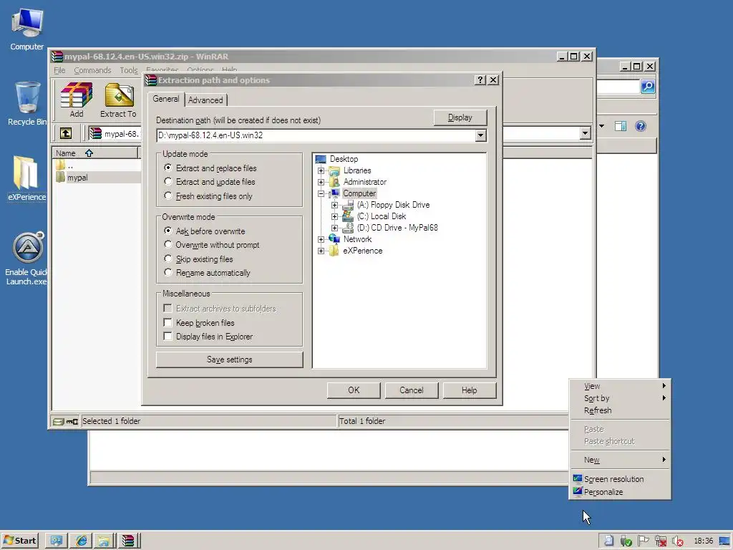Click the OK button
Image resolution: width=733 pixels, height=550 pixels.
pos(354,390)
